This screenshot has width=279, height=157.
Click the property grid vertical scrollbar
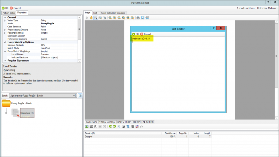tap(80, 39)
